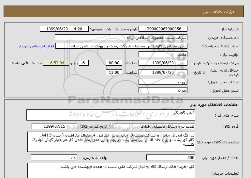Click the text ساعت باقی مانده
Viewport: 251px width, 178px height.
27,63
